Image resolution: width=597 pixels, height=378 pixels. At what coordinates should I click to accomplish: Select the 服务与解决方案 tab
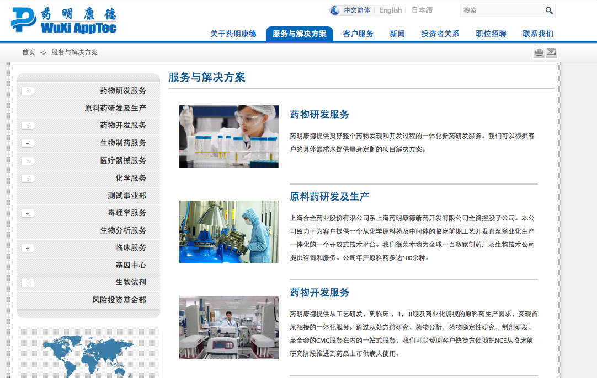[x=300, y=34]
